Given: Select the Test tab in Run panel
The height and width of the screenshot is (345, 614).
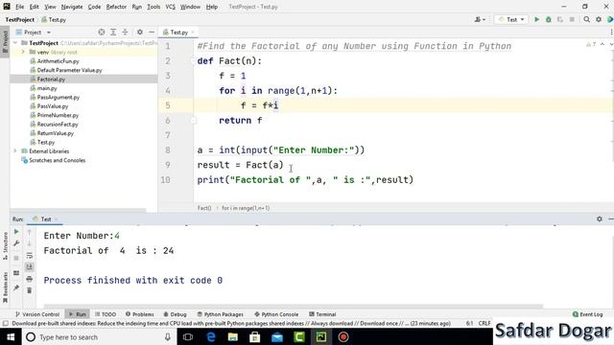Looking at the screenshot, I should click(46, 219).
